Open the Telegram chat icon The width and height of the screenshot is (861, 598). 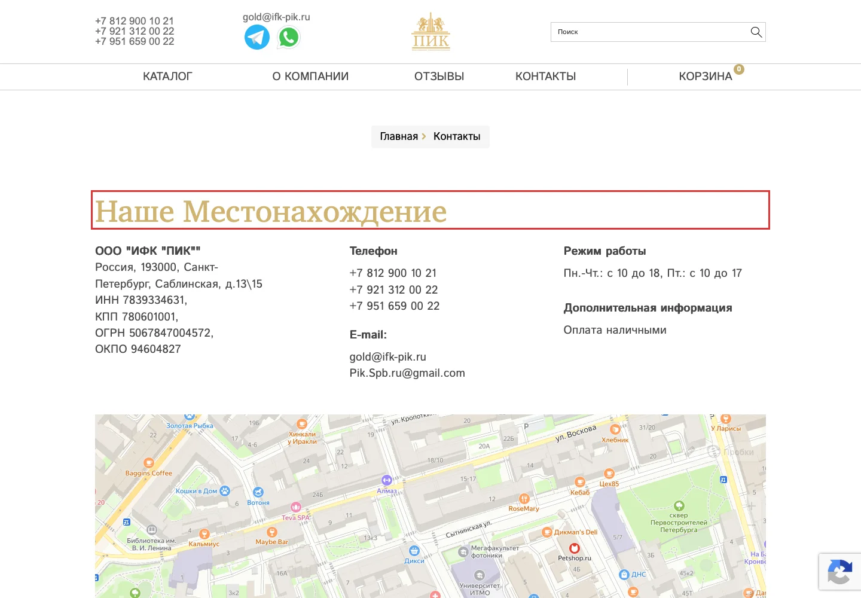point(257,37)
